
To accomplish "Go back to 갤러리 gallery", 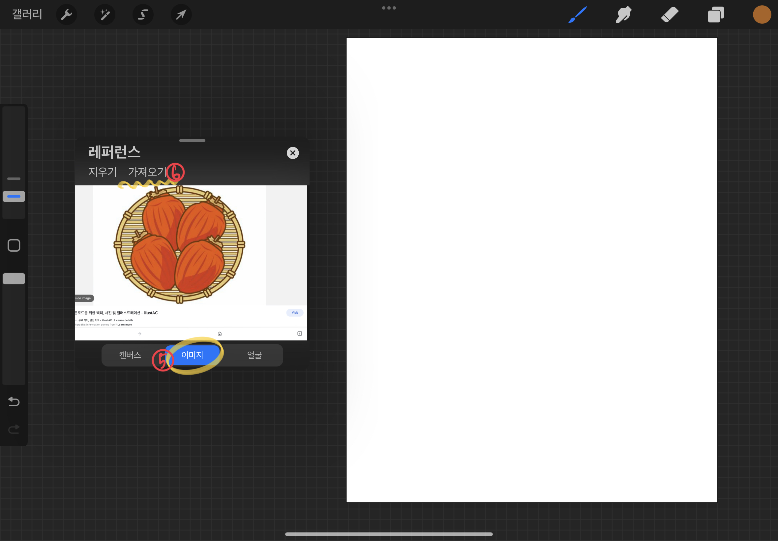I will [27, 14].
